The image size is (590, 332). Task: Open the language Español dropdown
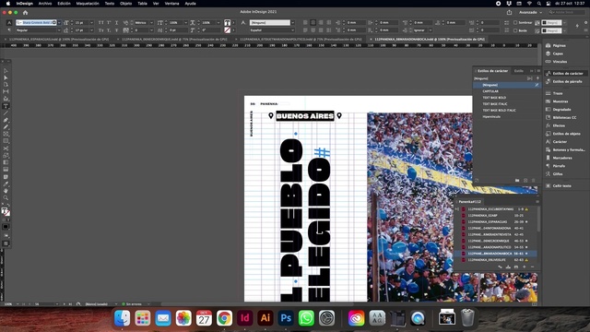coord(293,30)
